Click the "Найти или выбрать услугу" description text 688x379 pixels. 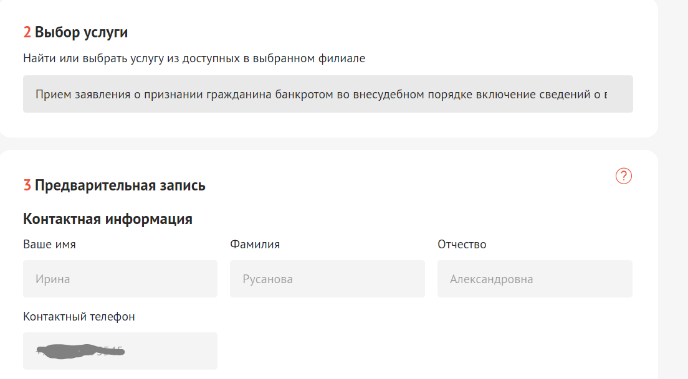click(x=194, y=58)
